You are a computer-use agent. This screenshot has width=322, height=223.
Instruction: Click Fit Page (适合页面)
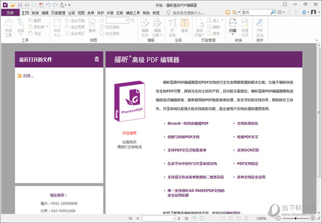tap(75, 20)
